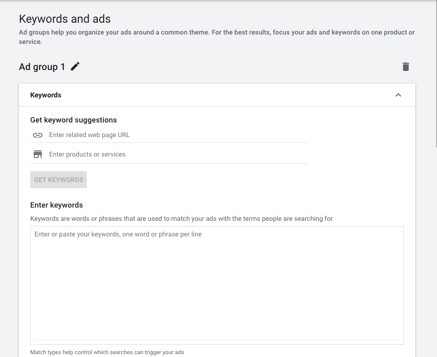
Task: Click the 'one word or phrase per line' placeholder
Action: pos(162,234)
